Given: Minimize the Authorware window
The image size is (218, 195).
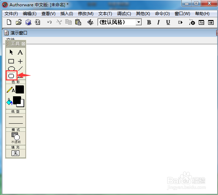Looking at the screenshot, I should tap(187, 3).
